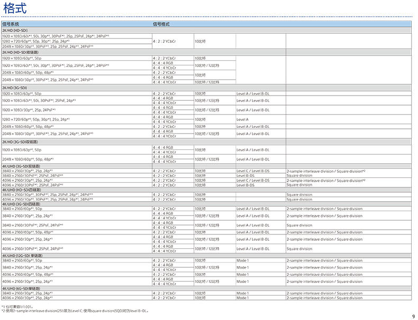Click the "4K/UHD (3G-SDI四链路)" section heading
Image resolution: width=418 pixels, height=320 pixels.
click(x=21, y=204)
